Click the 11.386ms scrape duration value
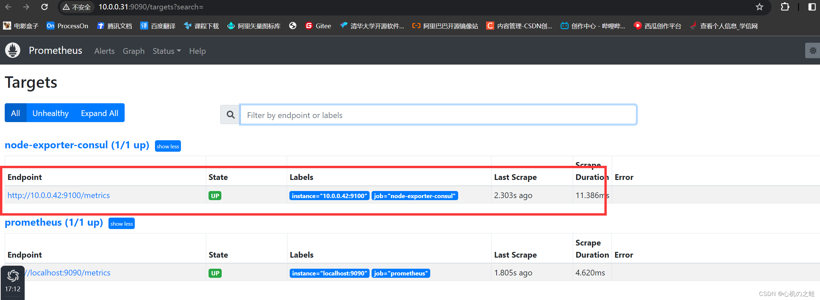This screenshot has height=300, width=820. coord(592,195)
